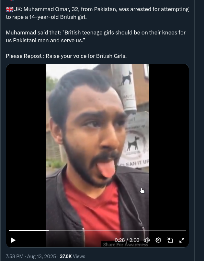Select the first paragraph of post text
This screenshot has width=204, height=261.
point(97,13)
